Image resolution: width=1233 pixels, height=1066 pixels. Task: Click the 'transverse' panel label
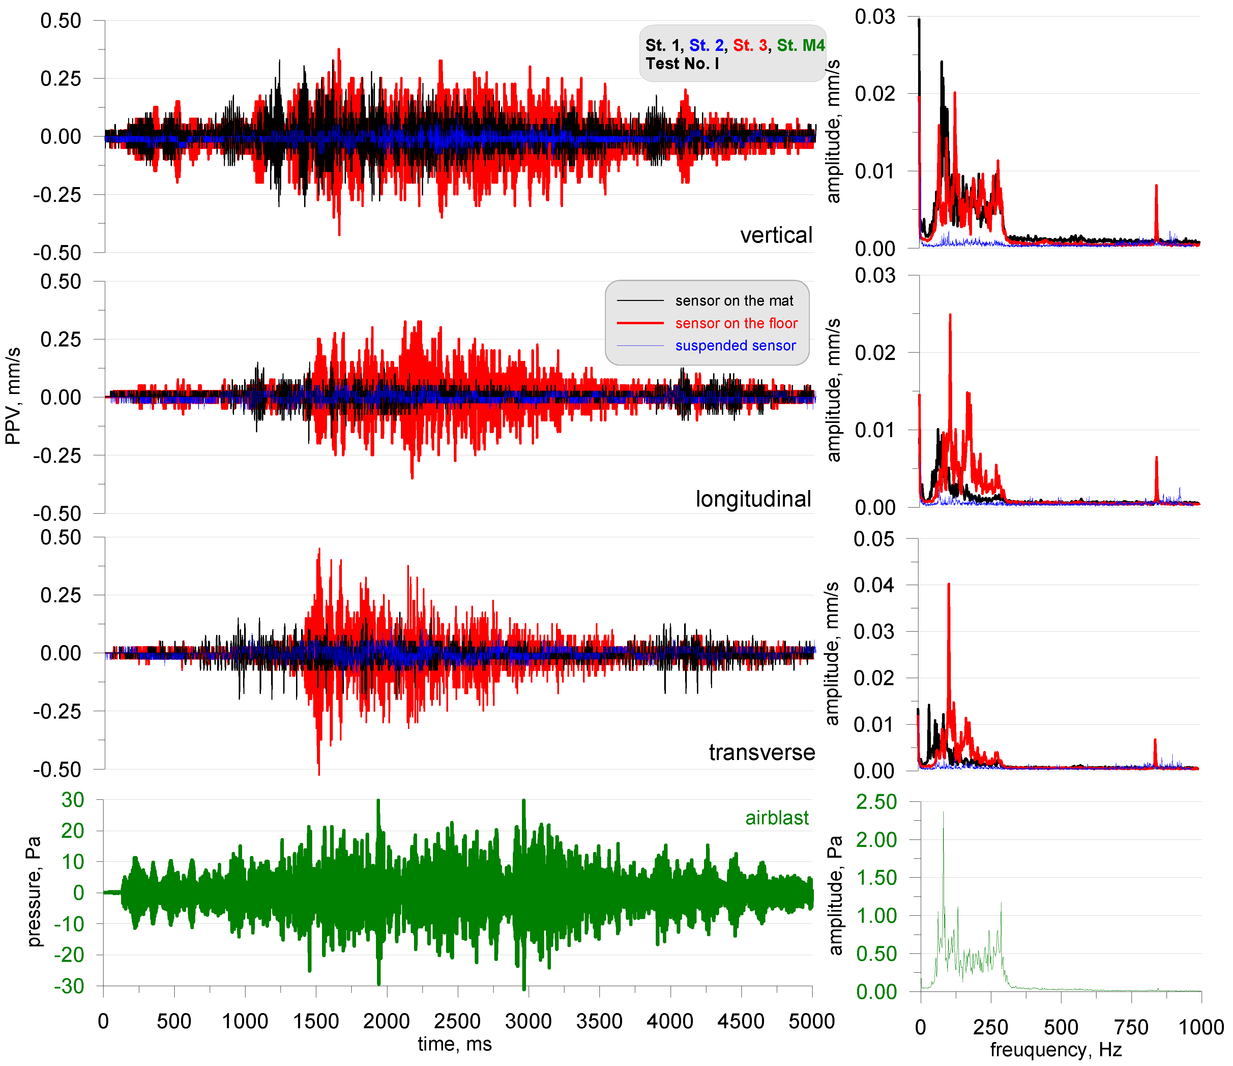click(762, 753)
